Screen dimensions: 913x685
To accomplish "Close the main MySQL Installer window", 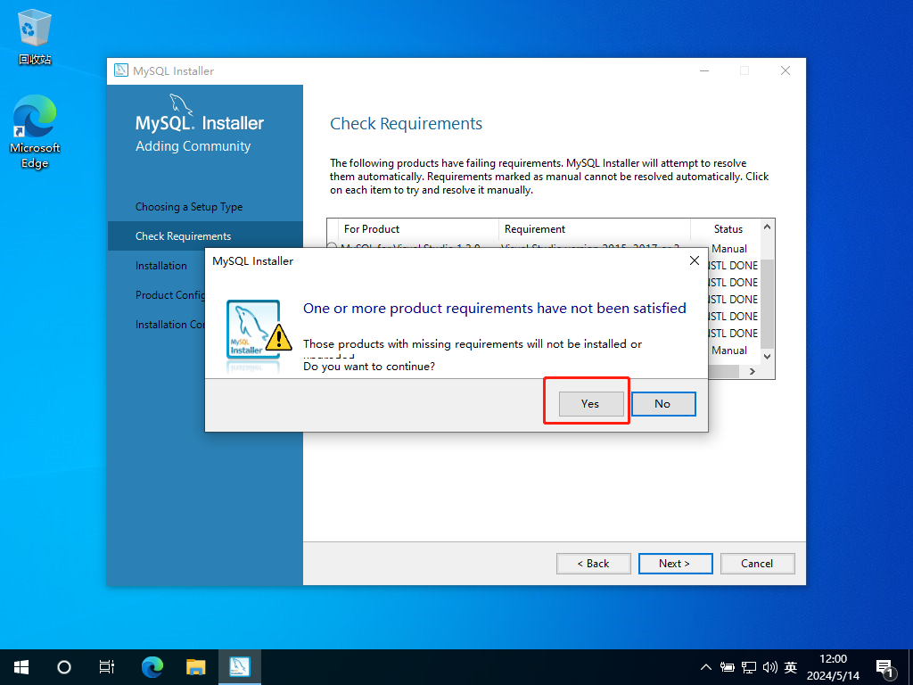I will (786, 70).
